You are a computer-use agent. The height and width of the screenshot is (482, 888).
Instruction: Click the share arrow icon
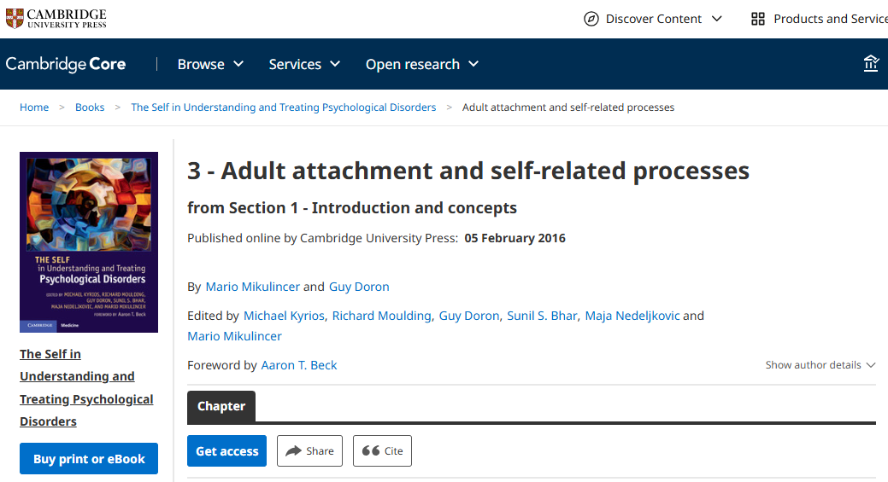293,451
